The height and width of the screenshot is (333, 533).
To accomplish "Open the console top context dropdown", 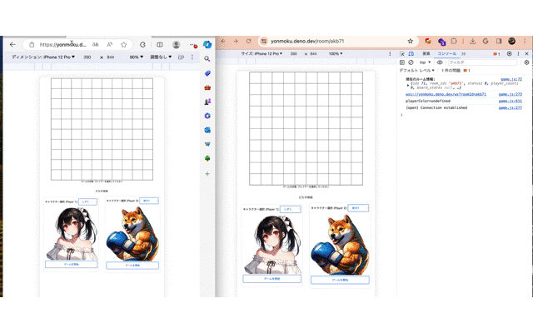I will click(425, 62).
